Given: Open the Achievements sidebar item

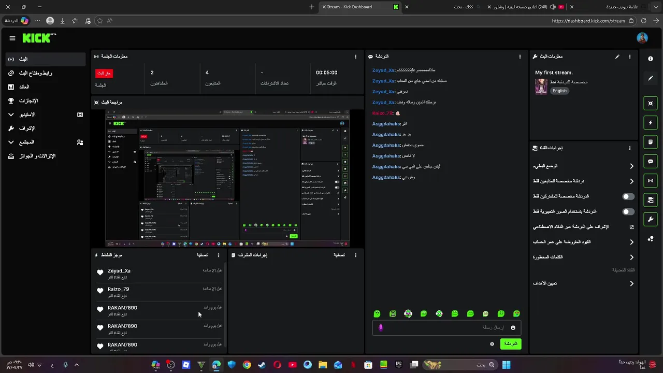Looking at the screenshot, I should (46, 101).
